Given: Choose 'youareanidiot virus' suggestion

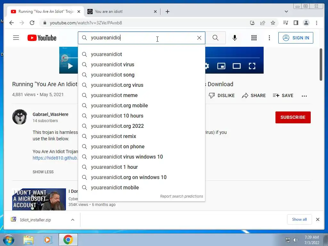Looking at the screenshot, I should pos(141,64).
